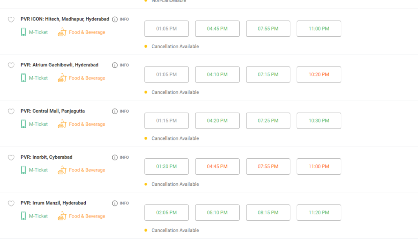Click INFO label next to PVR ICON Hitech

[124, 19]
